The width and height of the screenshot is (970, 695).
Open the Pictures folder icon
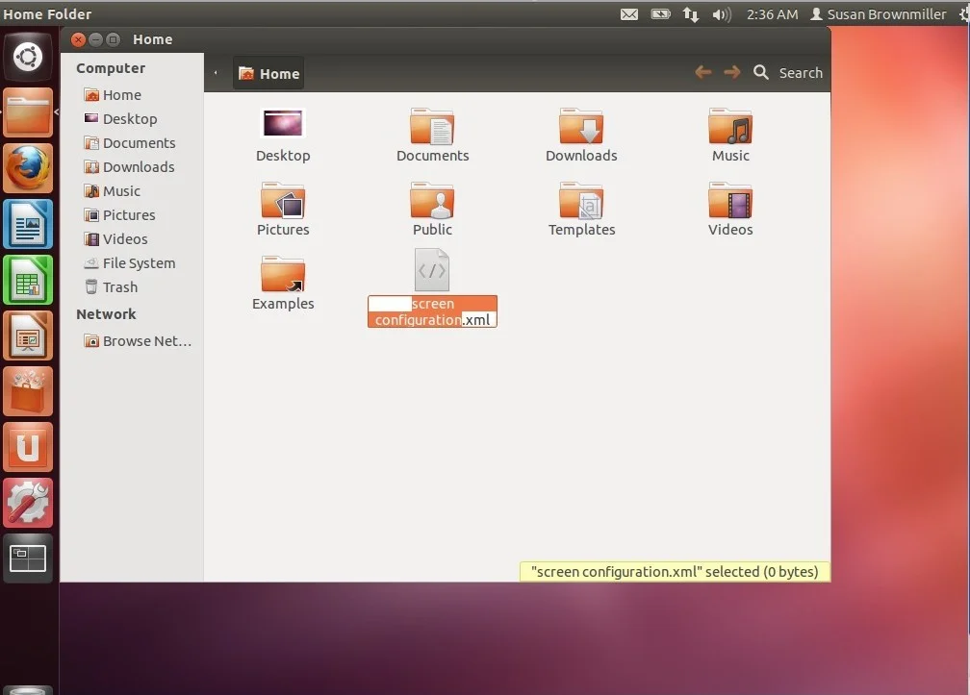[283, 201]
